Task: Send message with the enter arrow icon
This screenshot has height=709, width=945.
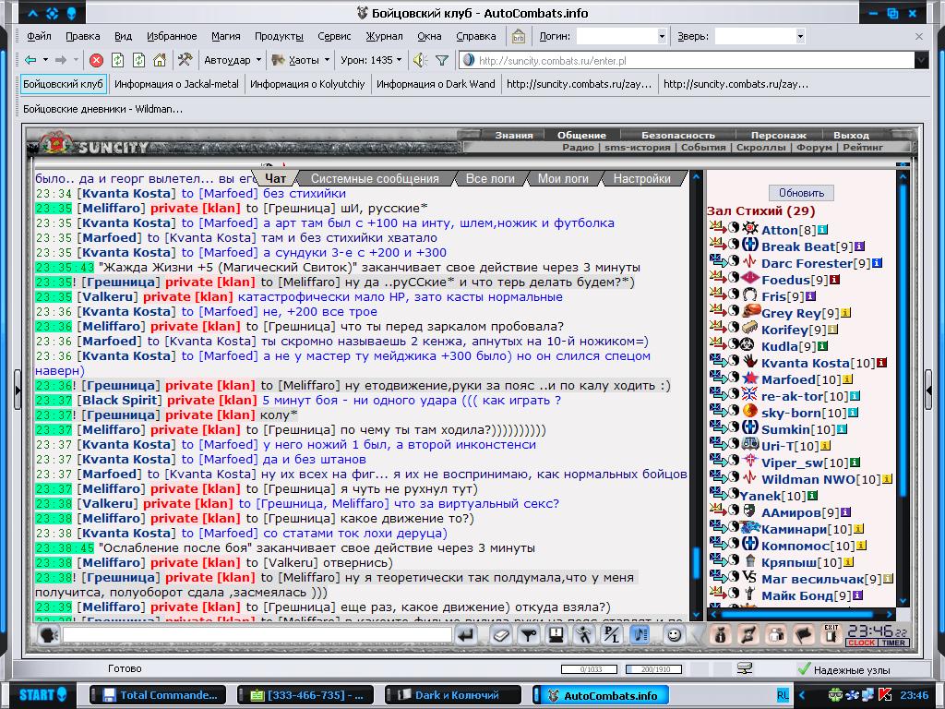Action: tap(467, 635)
